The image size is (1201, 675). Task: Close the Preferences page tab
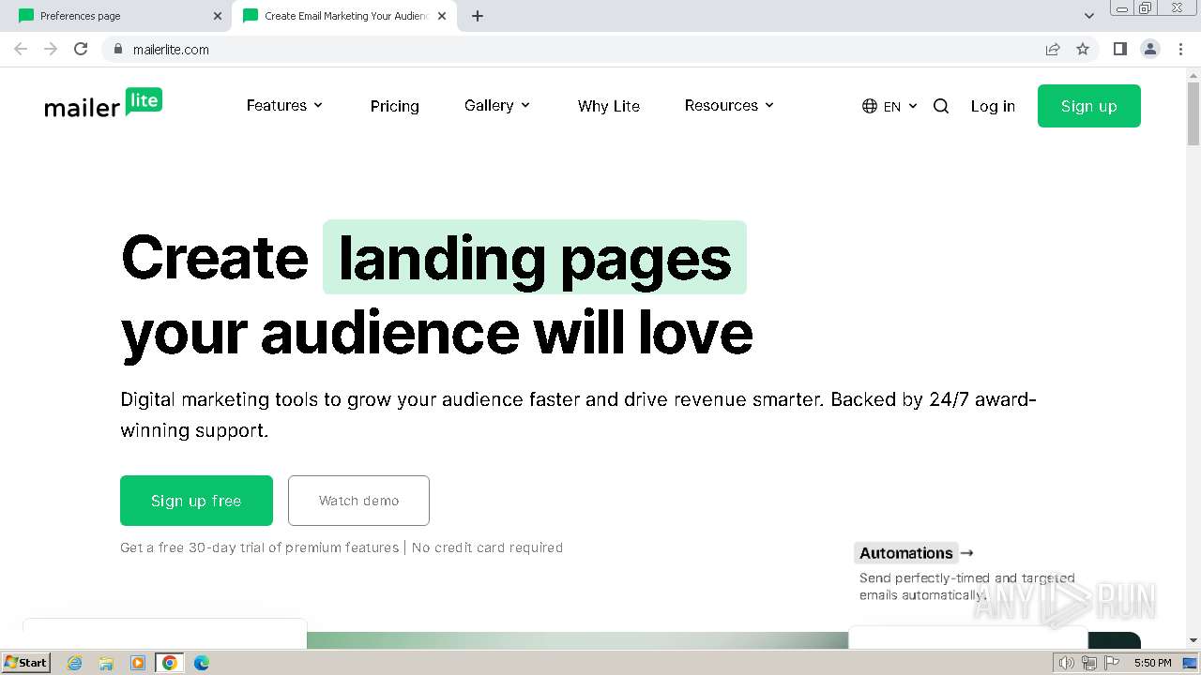point(218,16)
